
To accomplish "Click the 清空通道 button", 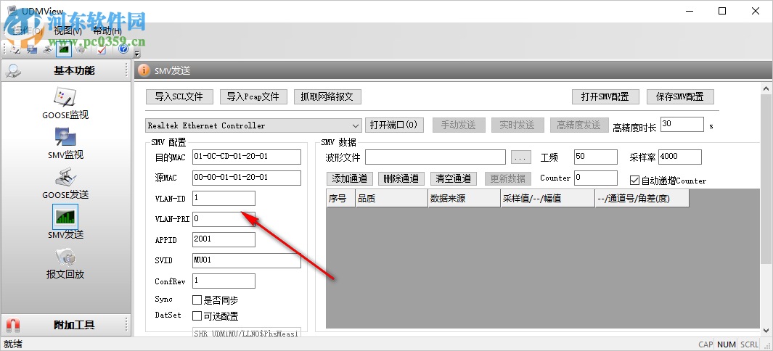I will pyautogui.click(x=454, y=178).
